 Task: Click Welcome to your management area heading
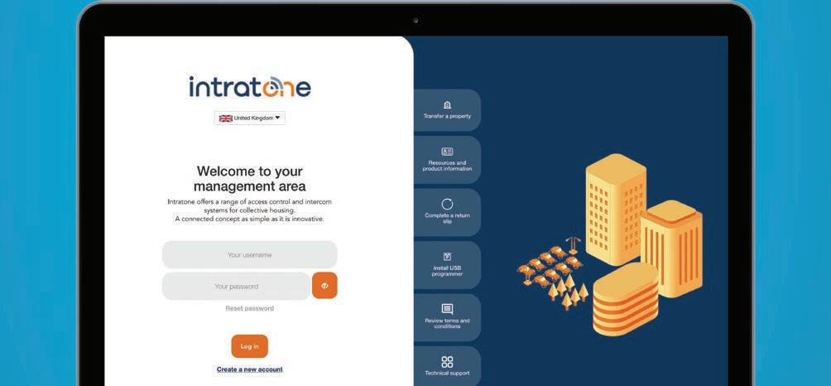coord(250,179)
